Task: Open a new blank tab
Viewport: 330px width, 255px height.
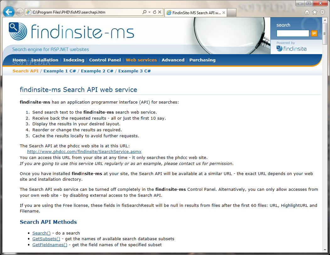Action: click(232, 13)
